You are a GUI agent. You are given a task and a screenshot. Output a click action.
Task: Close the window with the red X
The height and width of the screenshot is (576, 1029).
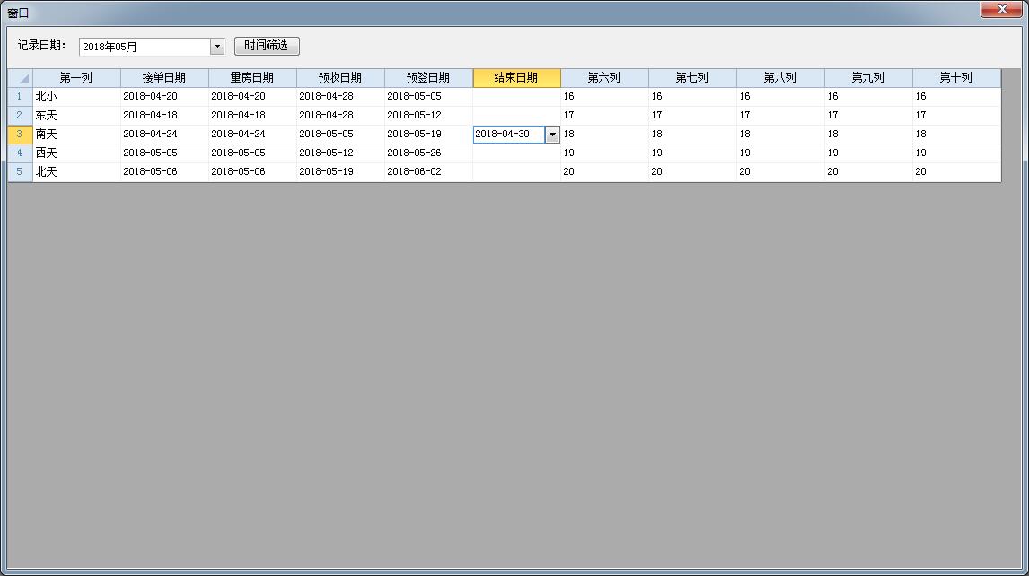[1001, 10]
